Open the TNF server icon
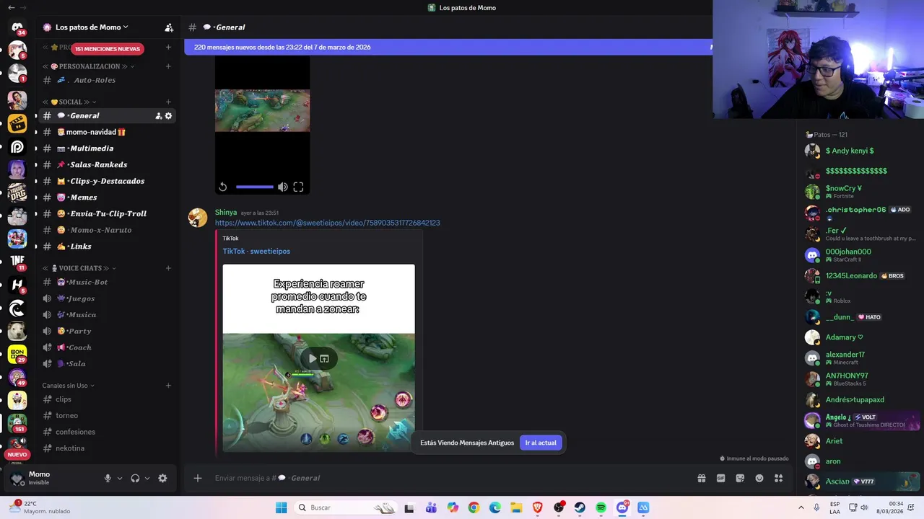The height and width of the screenshot is (519, 924). tap(17, 262)
